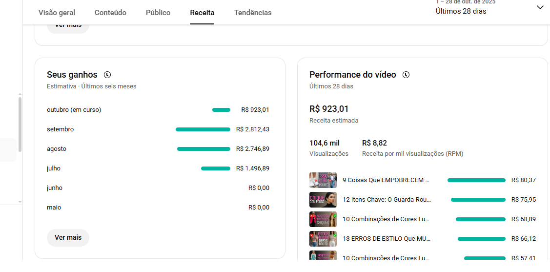Select the Receita tab
This screenshot has width=550, height=272.
[x=202, y=13]
